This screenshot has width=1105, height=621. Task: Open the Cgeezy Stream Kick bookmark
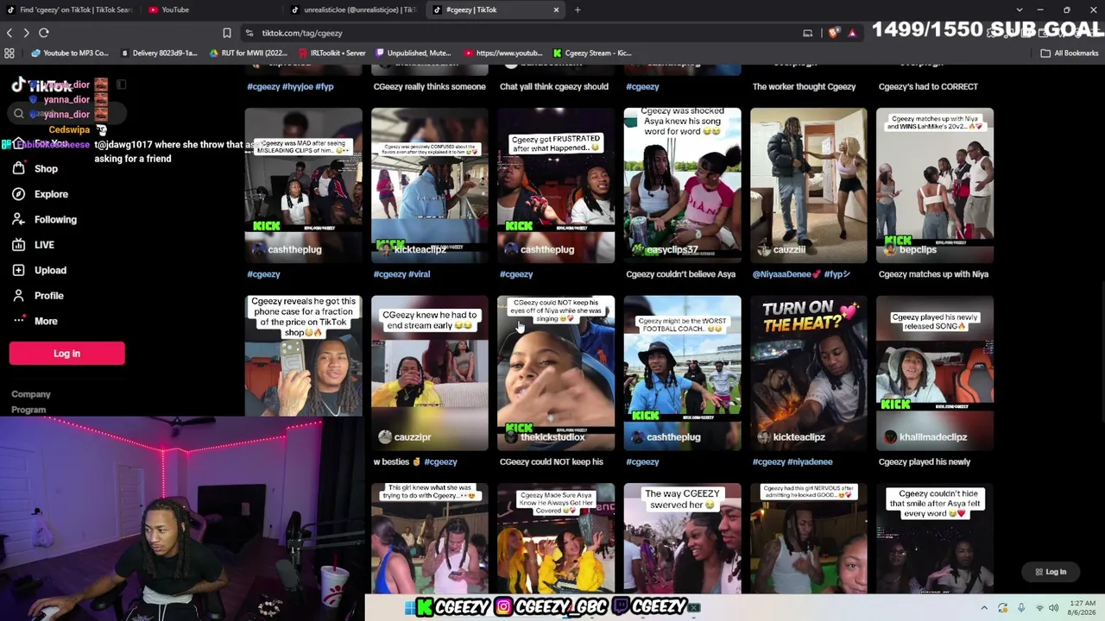[x=592, y=53]
